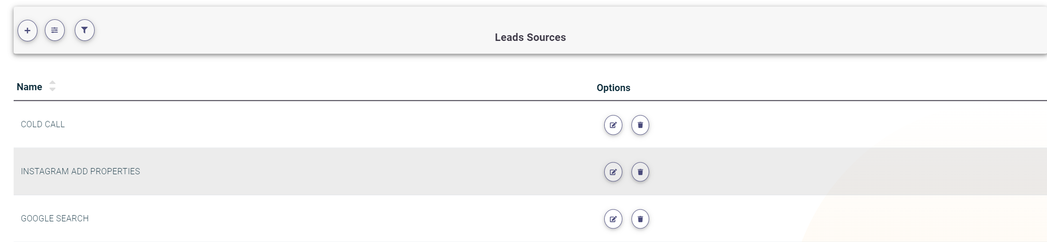Edit the GOOGLE SEARCH lead source
Viewport: 1047px width, 242px height.
(613, 219)
